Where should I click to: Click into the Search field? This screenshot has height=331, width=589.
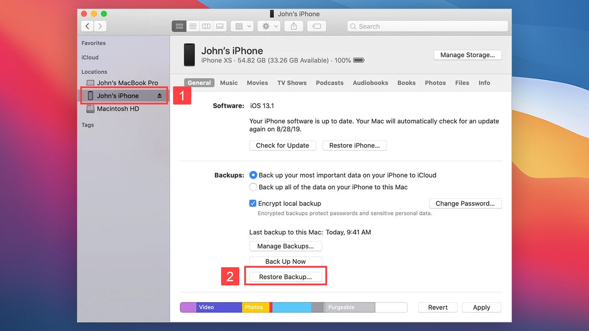pyautogui.click(x=427, y=26)
